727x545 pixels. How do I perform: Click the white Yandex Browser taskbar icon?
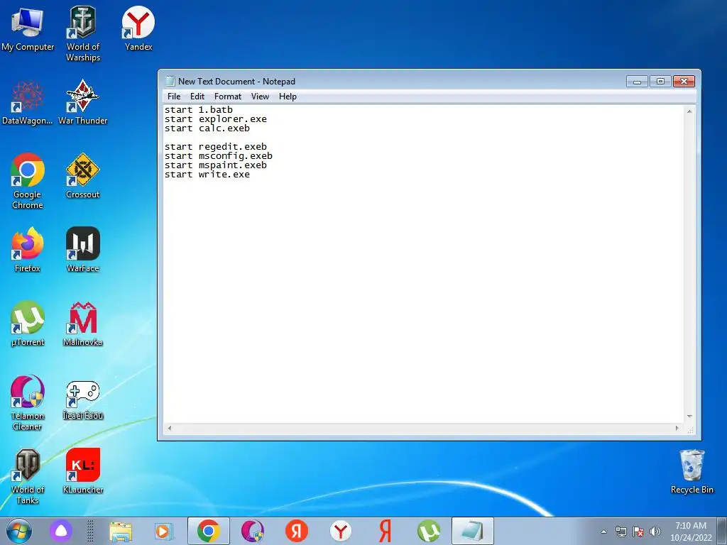(341, 531)
